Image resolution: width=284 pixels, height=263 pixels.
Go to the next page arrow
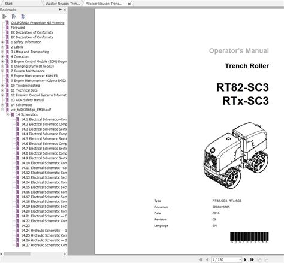246,259
